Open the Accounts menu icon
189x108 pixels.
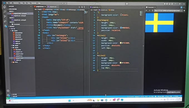pyautogui.click(x=8, y=91)
